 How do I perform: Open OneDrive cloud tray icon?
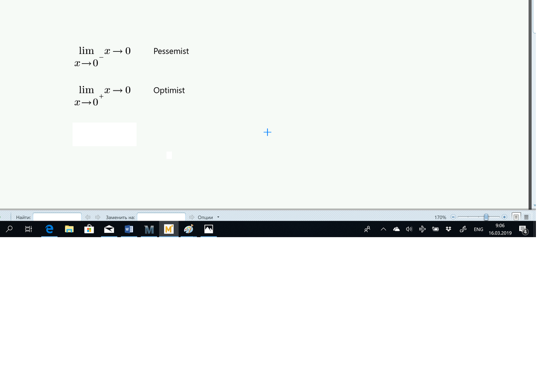(396, 229)
